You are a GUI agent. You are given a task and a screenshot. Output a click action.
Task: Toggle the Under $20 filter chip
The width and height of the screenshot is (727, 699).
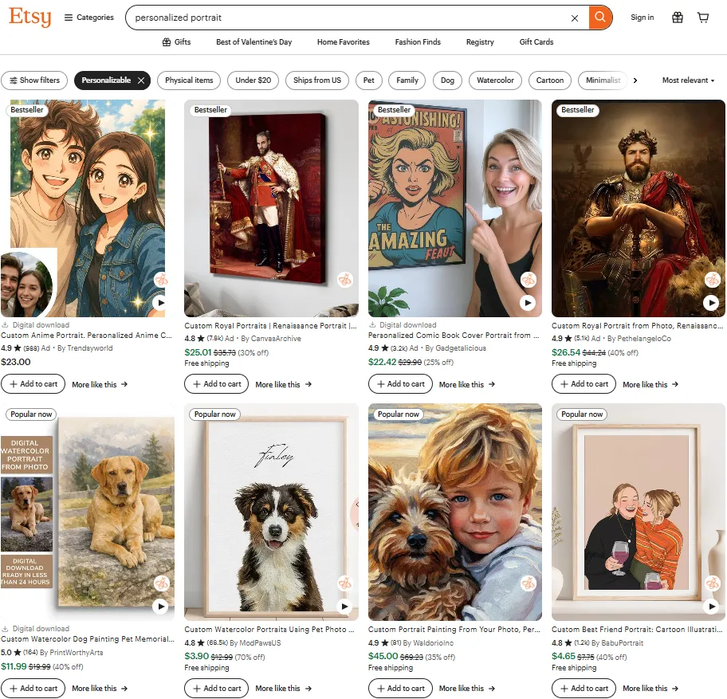coord(253,81)
